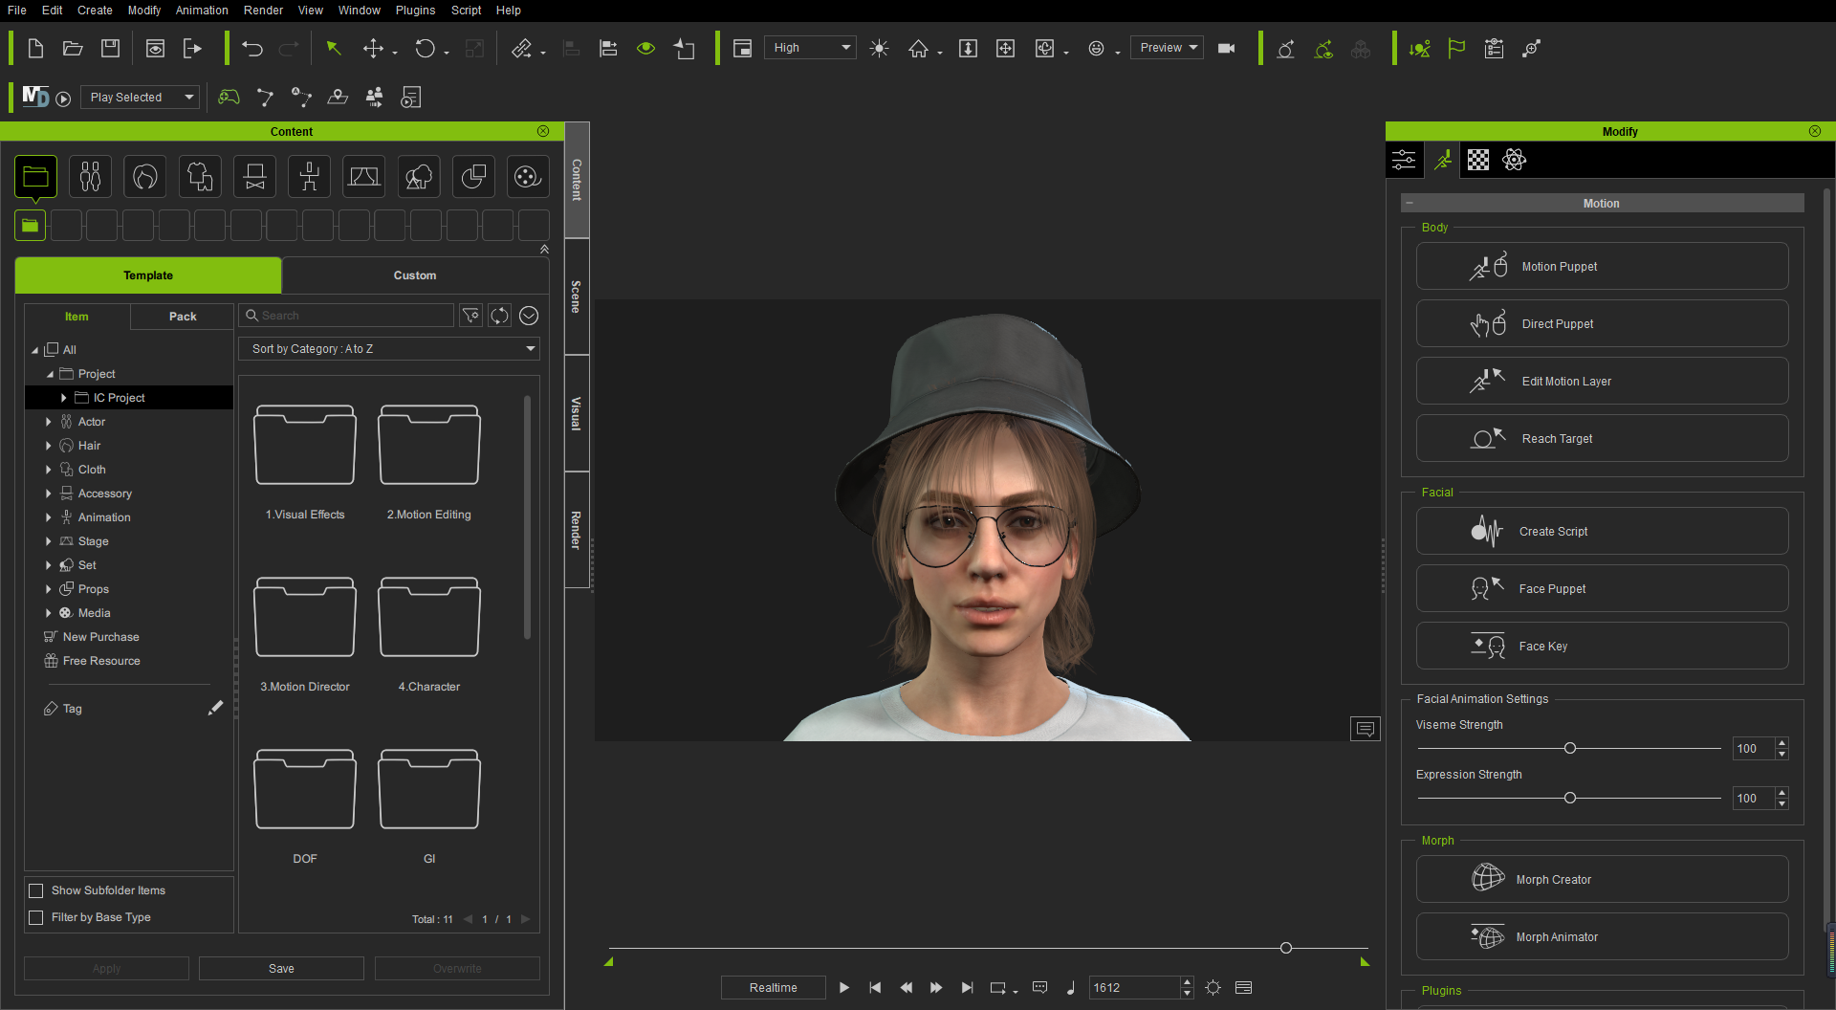
Task: Click the Face Puppet button
Action: point(1602,588)
